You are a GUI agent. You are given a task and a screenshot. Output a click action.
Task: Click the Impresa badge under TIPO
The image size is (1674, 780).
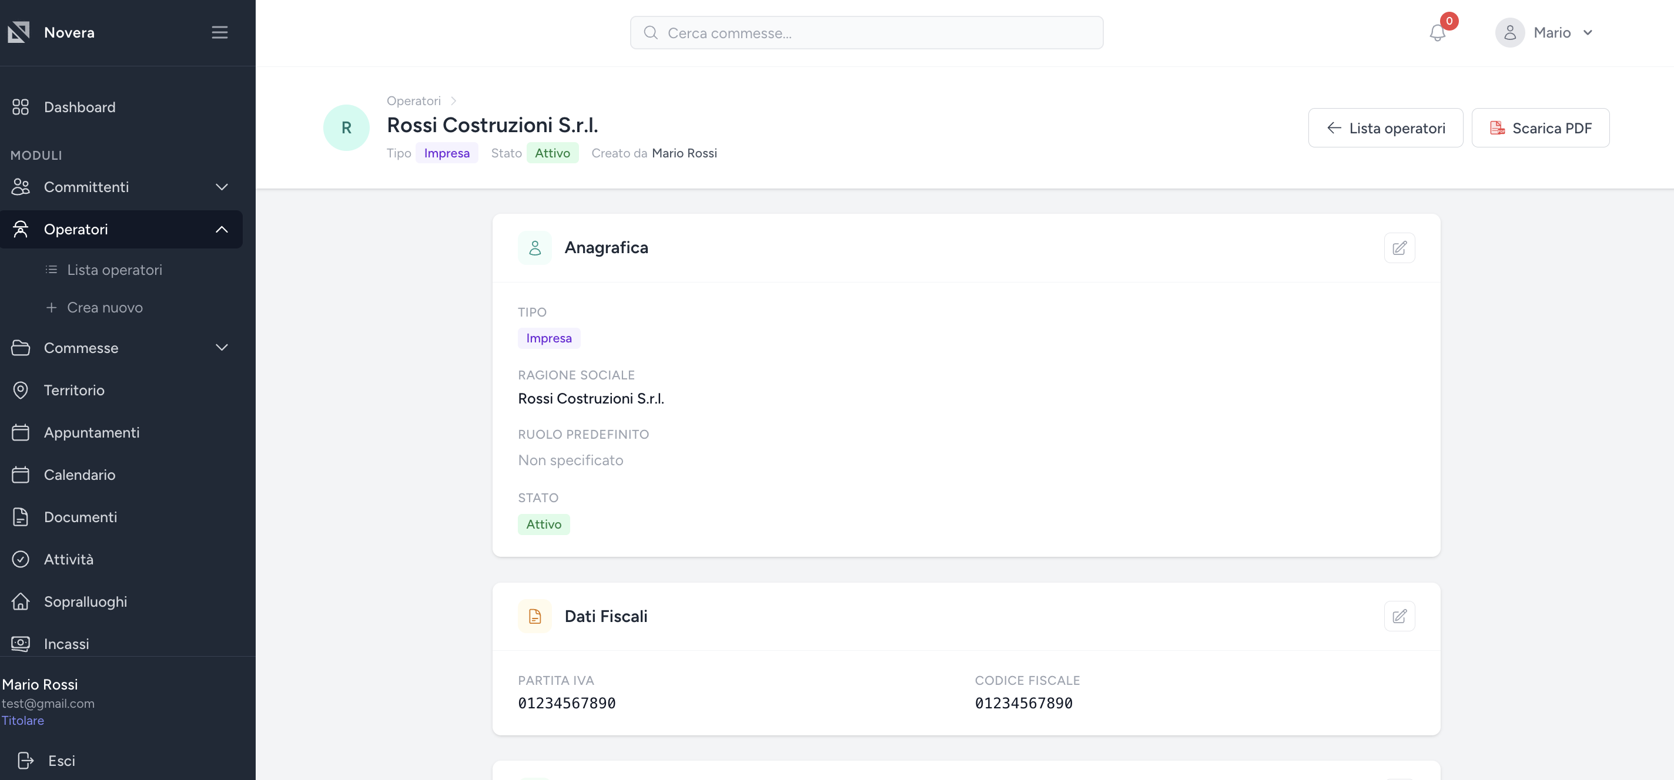tap(549, 338)
